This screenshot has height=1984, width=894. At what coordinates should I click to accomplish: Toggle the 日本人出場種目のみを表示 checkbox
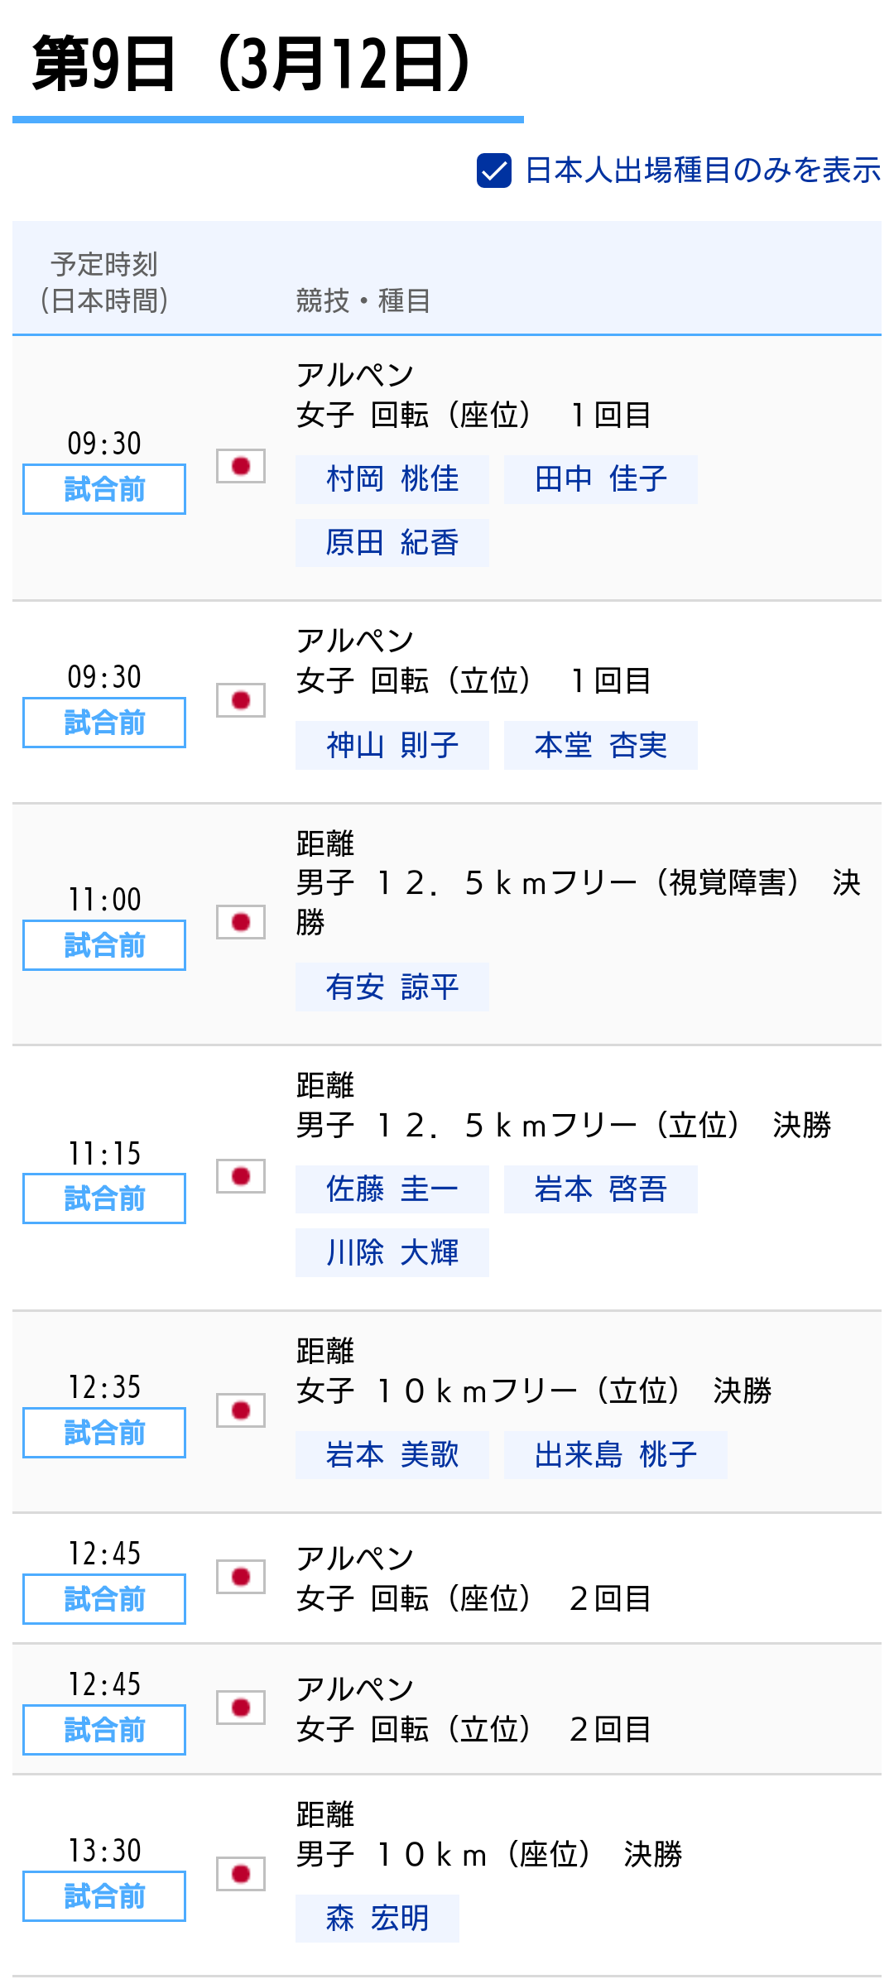tap(493, 171)
